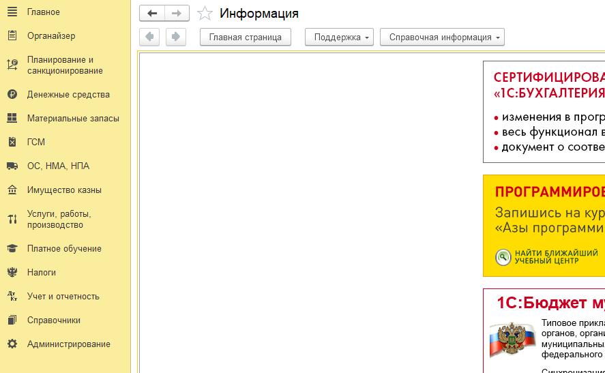Select Платное обучение section
Image resolution: width=605 pixels, height=373 pixels.
tap(64, 249)
